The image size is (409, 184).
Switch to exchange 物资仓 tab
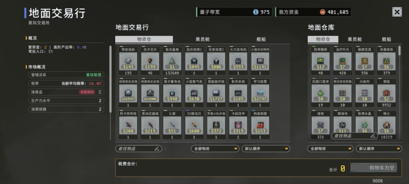(144, 39)
